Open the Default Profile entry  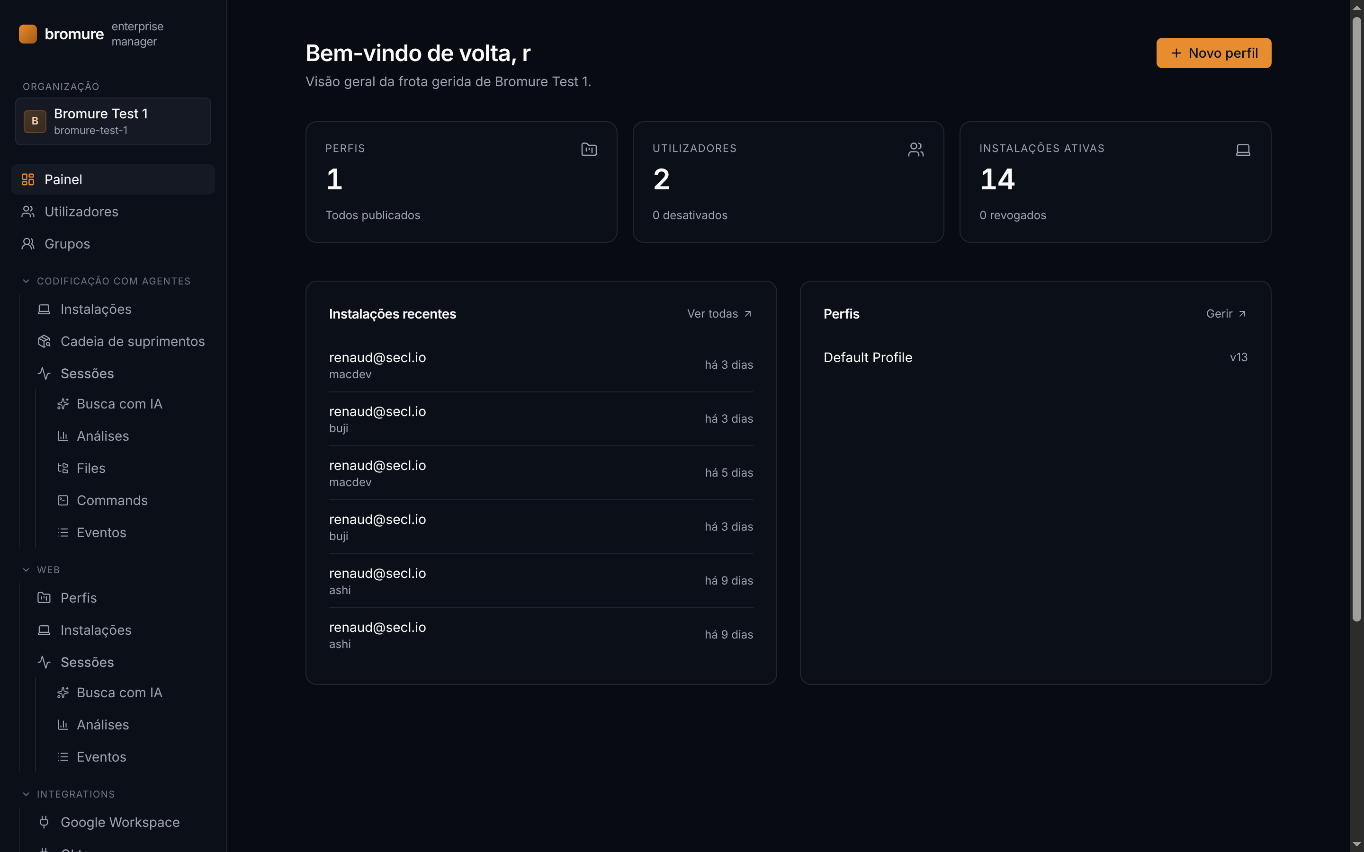tap(1035, 357)
